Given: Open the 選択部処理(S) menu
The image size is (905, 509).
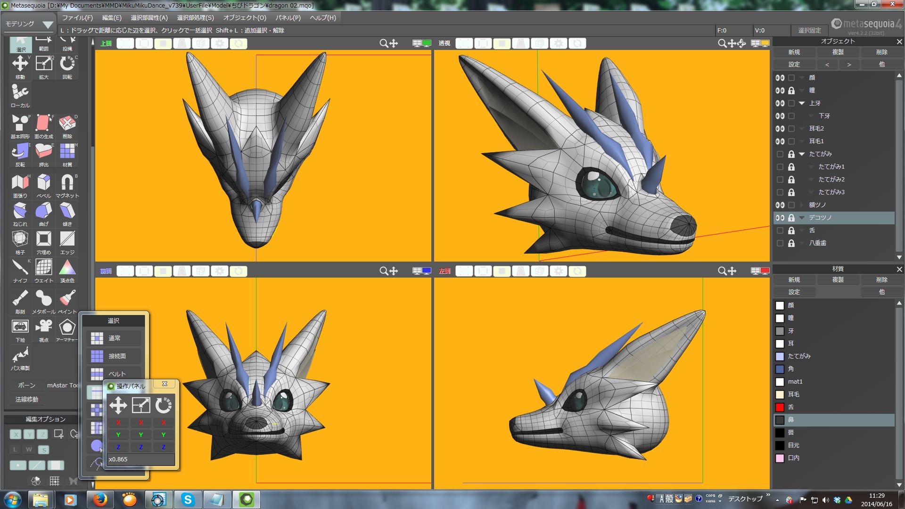Looking at the screenshot, I should click(x=195, y=18).
